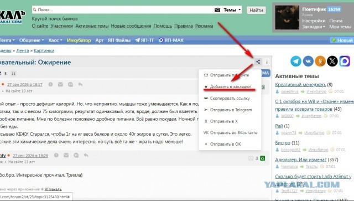The height and width of the screenshot is (201, 354).
Task: Open Мои темы in the user panel
Action: coord(340,27)
